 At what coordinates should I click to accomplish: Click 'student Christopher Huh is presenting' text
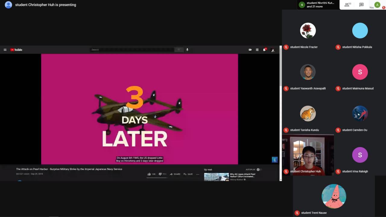[46, 5]
